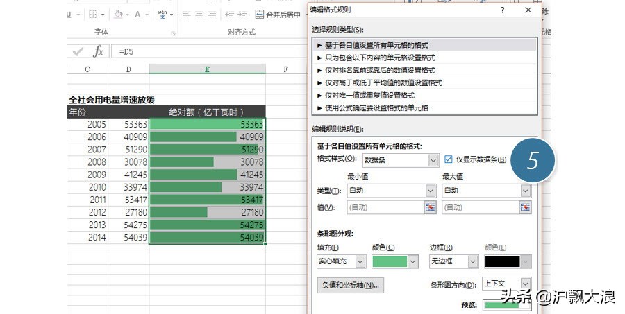Open the cell borders icon
Image resolution: width=625 pixels, height=314 pixels.
[x=93, y=15]
